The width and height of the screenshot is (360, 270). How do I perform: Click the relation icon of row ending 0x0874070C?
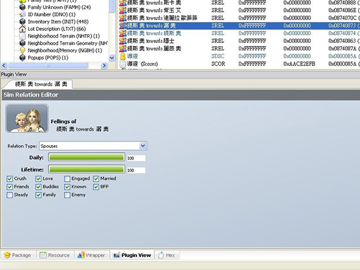coord(123,18)
